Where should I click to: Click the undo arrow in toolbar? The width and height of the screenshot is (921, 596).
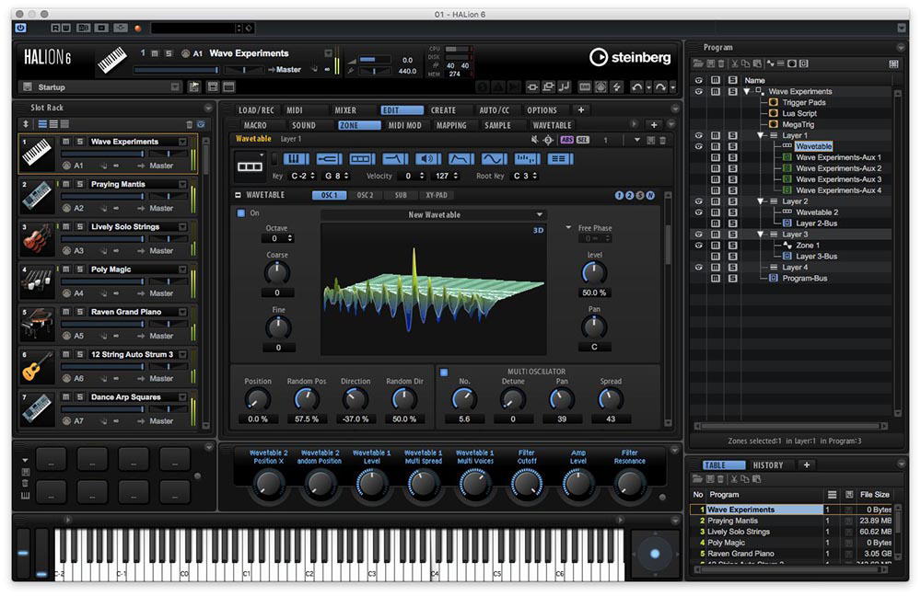pyautogui.click(x=636, y=86)
